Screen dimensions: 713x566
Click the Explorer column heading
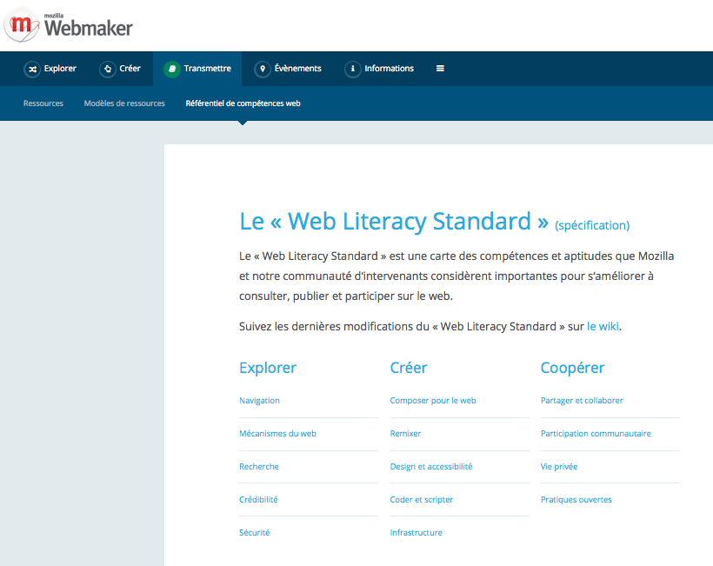[268, 367]
